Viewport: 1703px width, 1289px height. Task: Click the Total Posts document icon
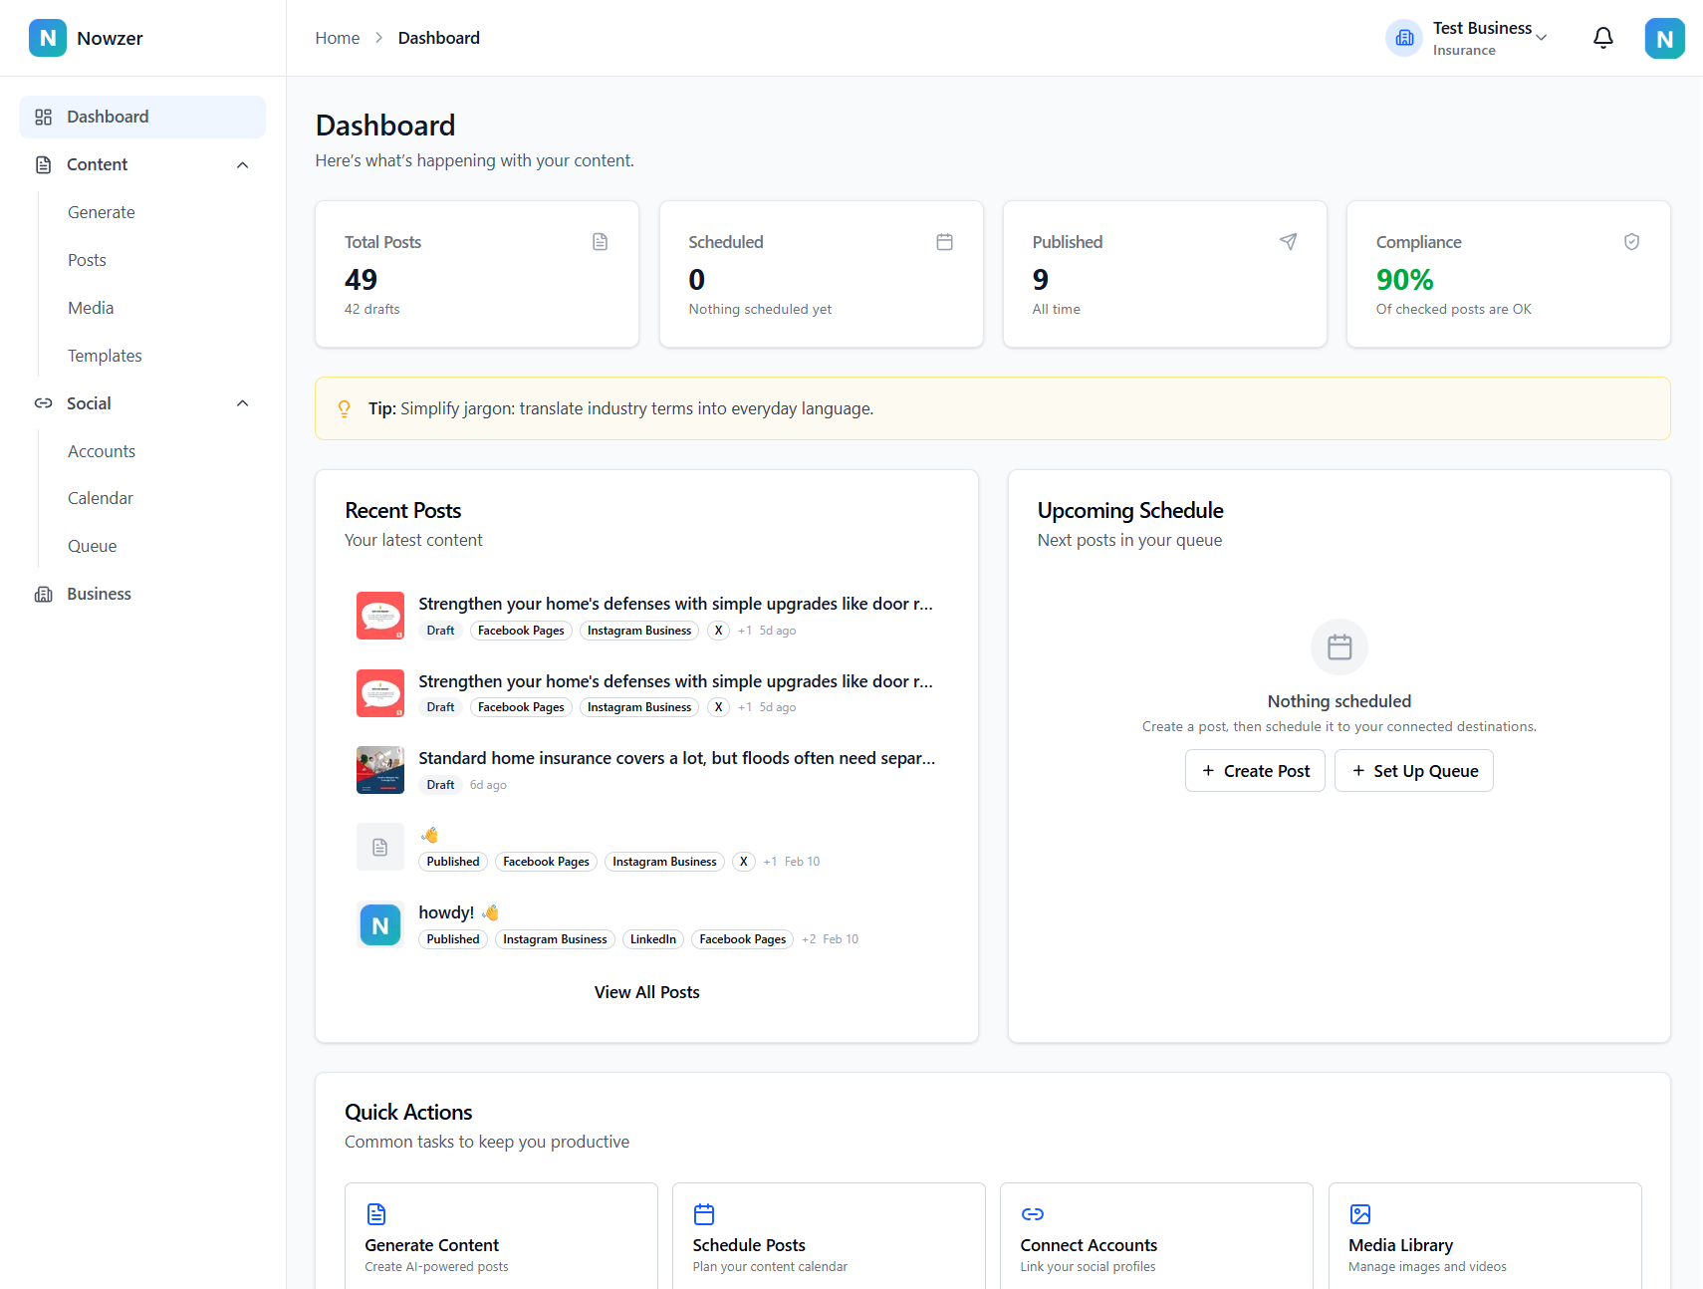coord(600,242)
